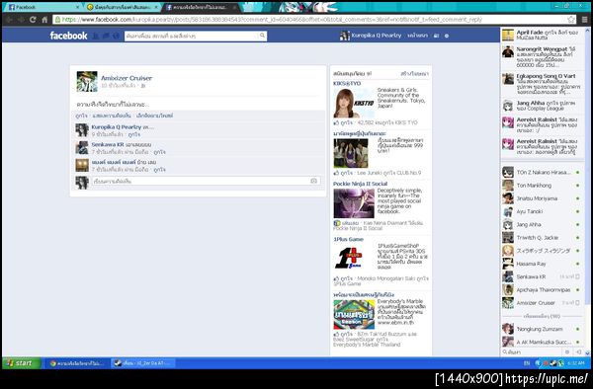
Task: Click Like thumb icon under Everybody's Marble ad
Action: pos(336,335)
